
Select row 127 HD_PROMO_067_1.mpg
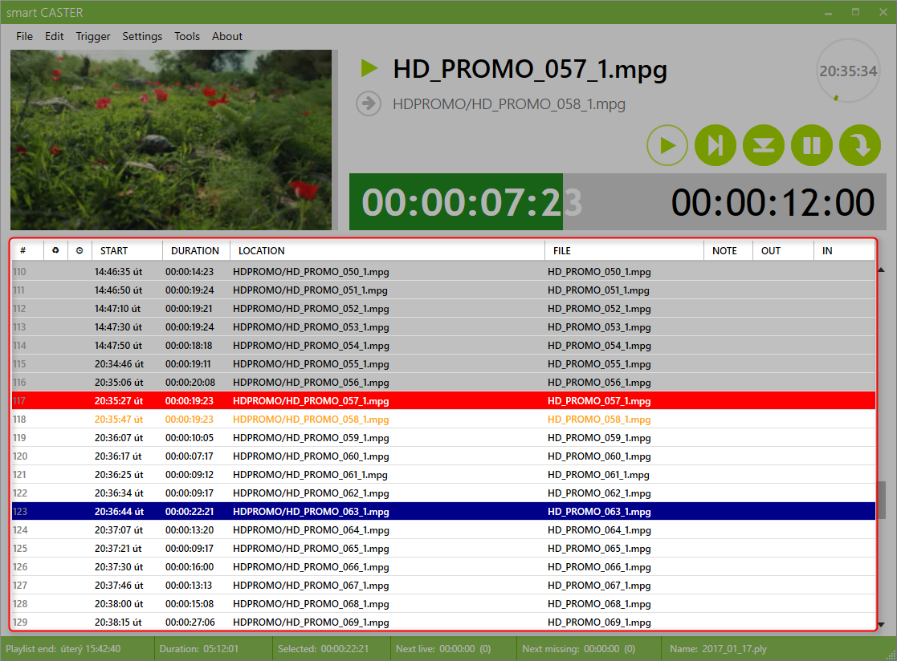443,585
